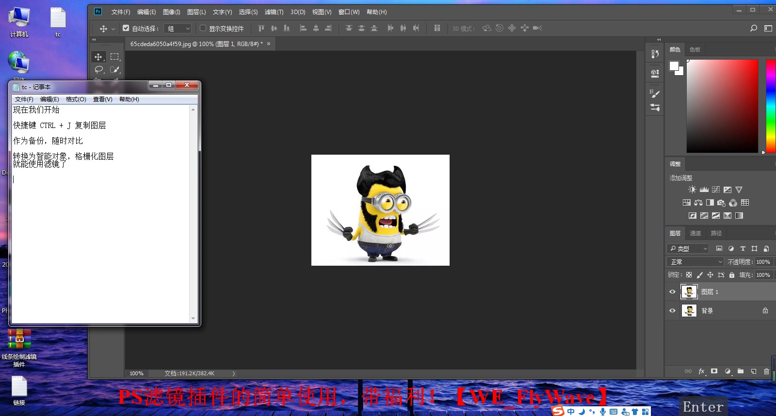
Task: Click the align right edges icon
Action: [x=328, y=28]
